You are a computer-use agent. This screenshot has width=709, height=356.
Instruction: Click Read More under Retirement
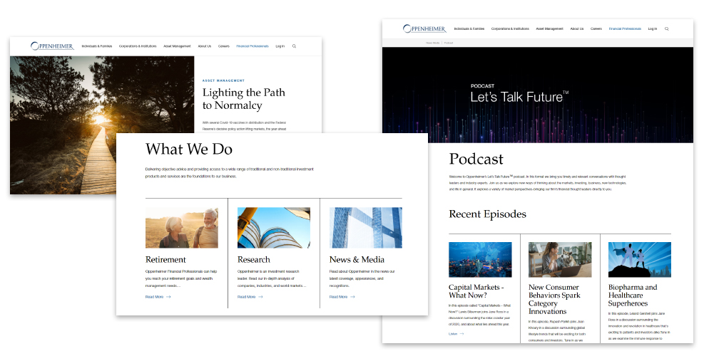pos(158,297)
